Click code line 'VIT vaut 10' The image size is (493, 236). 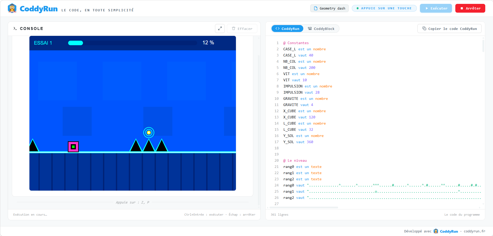click(x=295, y=80)
